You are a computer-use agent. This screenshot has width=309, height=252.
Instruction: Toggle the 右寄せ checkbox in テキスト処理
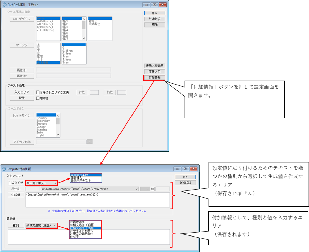tap(38, 98)
